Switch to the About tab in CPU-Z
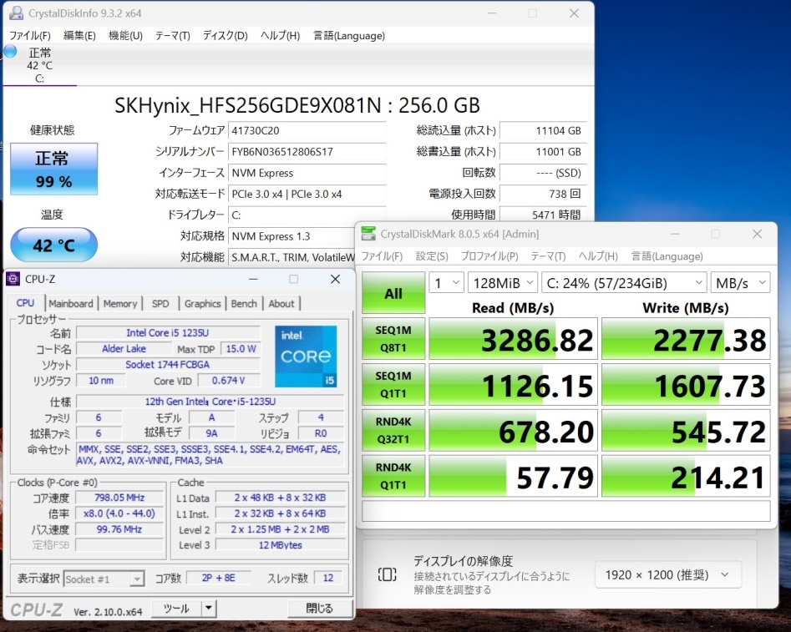Image resolution: width=791 pixels, height=632 pixels. (281, 304)
